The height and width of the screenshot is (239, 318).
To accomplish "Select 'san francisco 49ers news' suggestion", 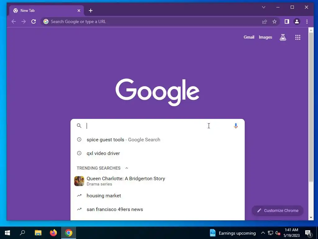I will (157, 209).
